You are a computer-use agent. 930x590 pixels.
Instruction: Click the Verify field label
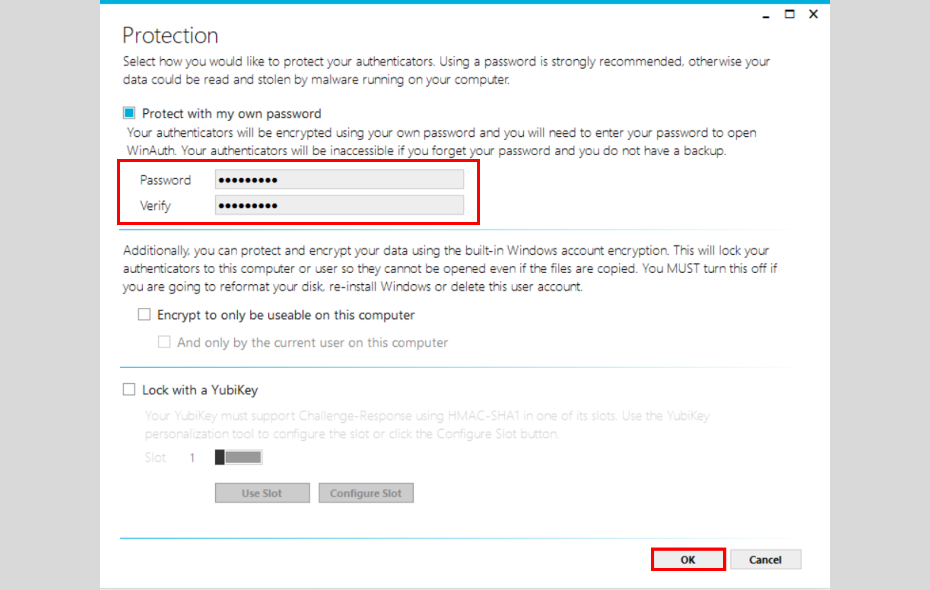[x=155, y=206]
